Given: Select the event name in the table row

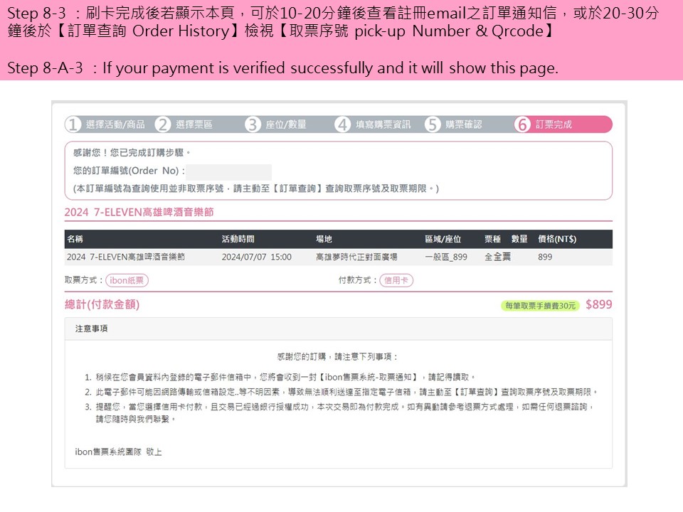Looking at the screenshot, I should tap(125, 257).
